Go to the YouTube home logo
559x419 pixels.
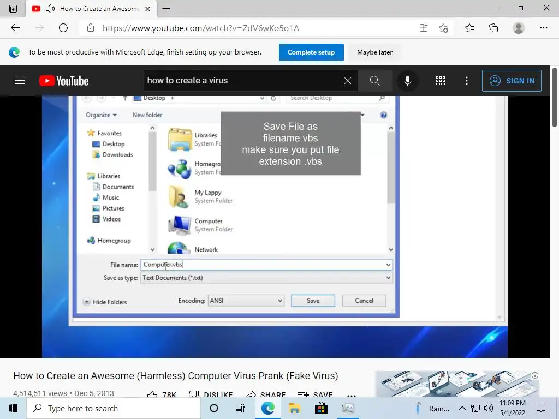[x=64, y=81]
